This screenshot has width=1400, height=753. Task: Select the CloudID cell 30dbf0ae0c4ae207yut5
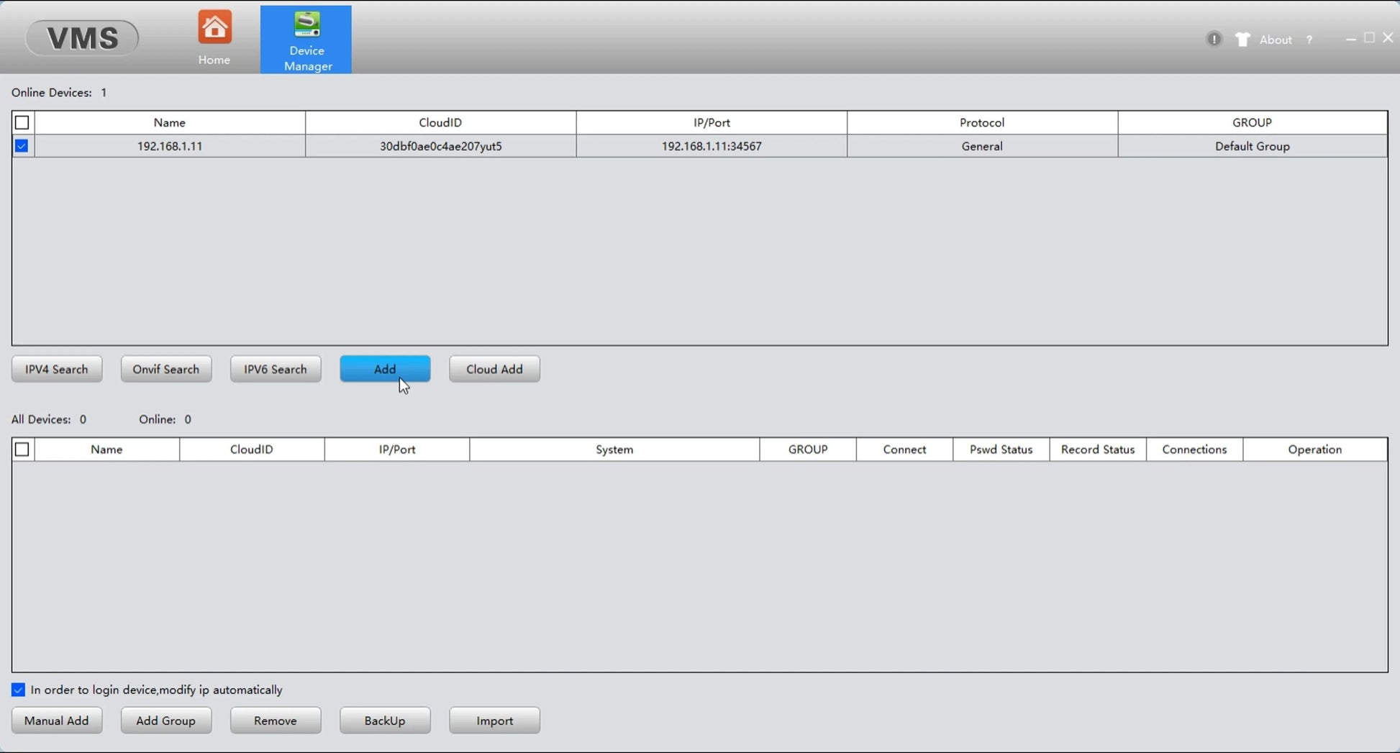click(440, 147)
